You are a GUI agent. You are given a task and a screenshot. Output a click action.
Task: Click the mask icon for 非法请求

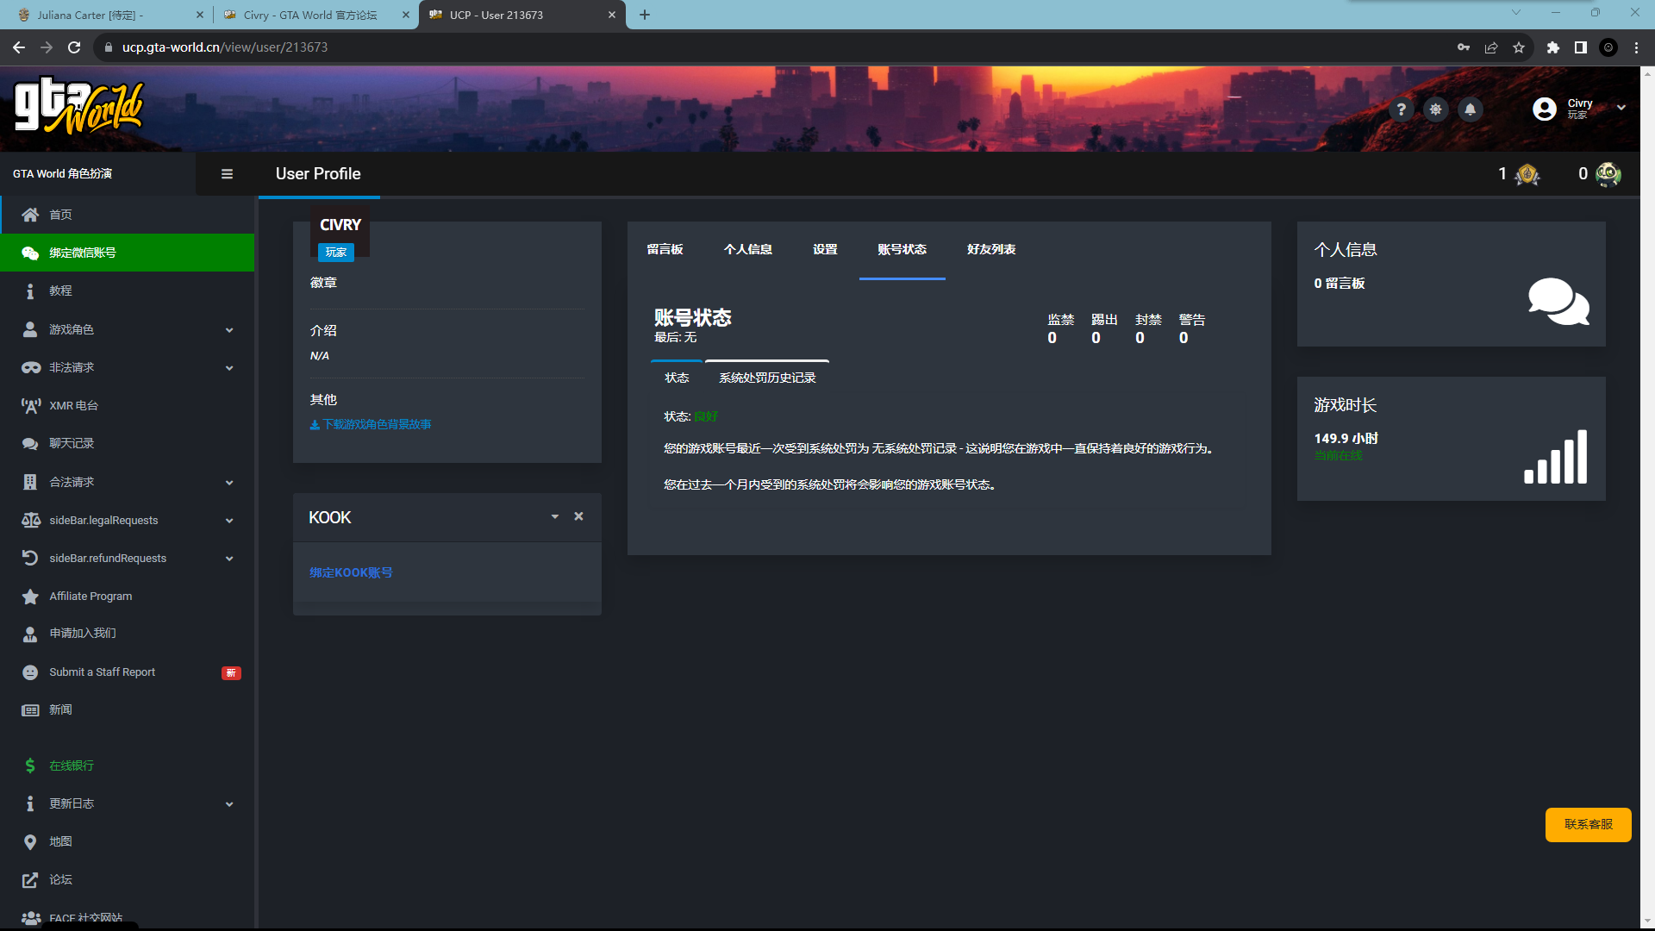pos(31,367)
